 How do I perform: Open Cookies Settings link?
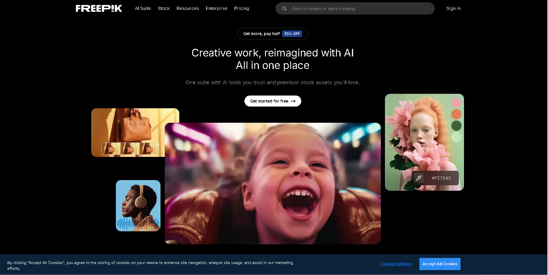point(396,264)
